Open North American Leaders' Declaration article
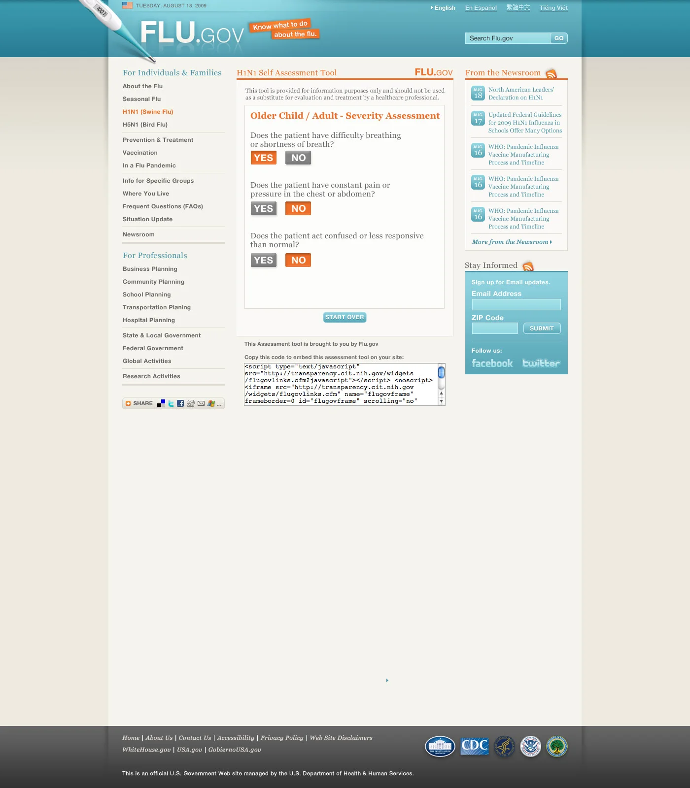 [521, 94]
